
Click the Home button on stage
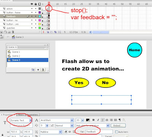[x=135, y=50]
